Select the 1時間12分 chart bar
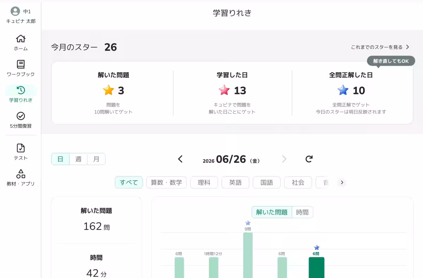Image resolution: width=423 pixels, height=278 pixels. coord(214,267)
